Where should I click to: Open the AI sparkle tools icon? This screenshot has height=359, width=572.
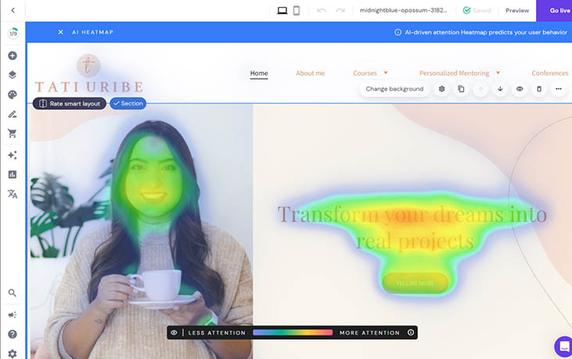click(13, 155)
